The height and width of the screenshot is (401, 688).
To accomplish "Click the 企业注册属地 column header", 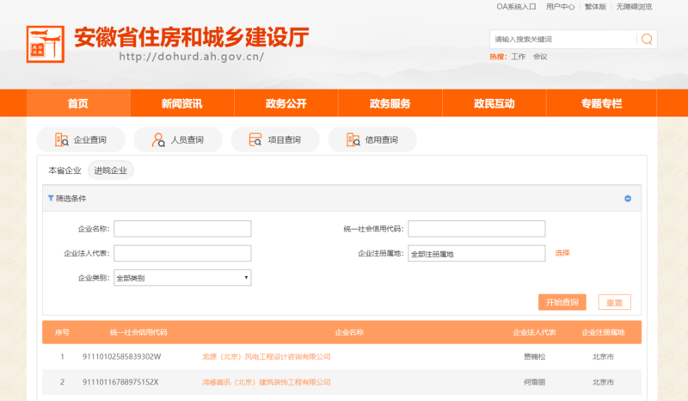I will [x=604, y=332].
